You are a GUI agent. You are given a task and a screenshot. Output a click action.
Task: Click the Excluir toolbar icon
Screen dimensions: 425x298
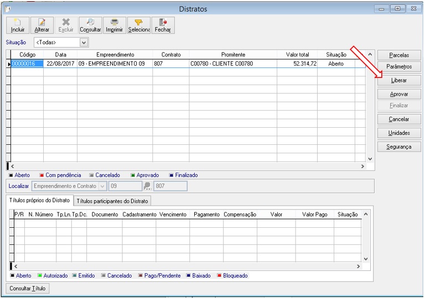pos(66,25)
